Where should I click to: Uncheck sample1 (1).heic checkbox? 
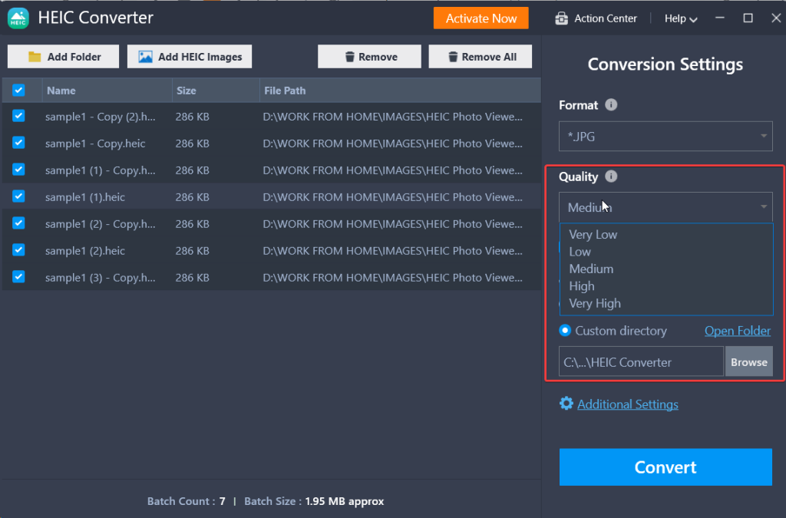coord(18,196)
